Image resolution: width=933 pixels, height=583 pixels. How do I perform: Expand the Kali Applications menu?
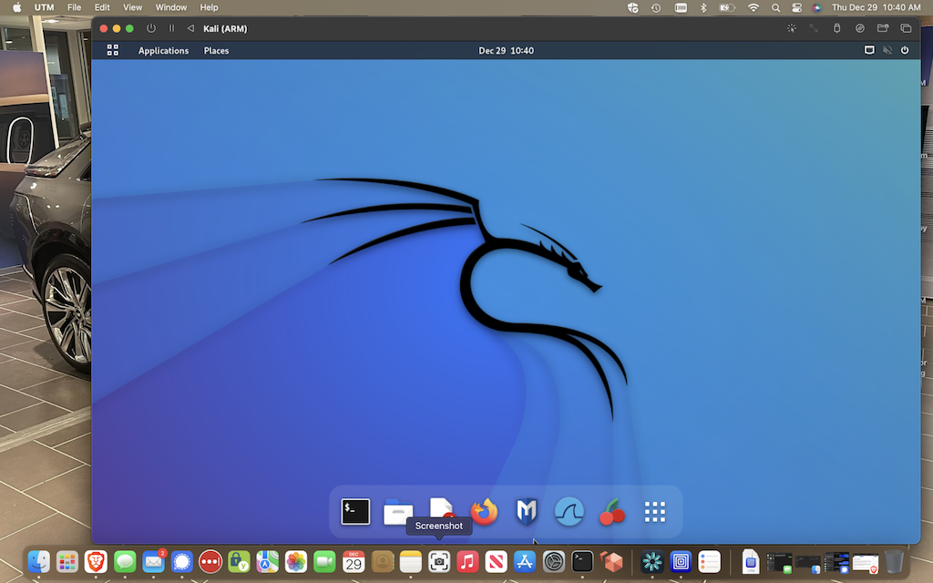click(x=163, y=51)
